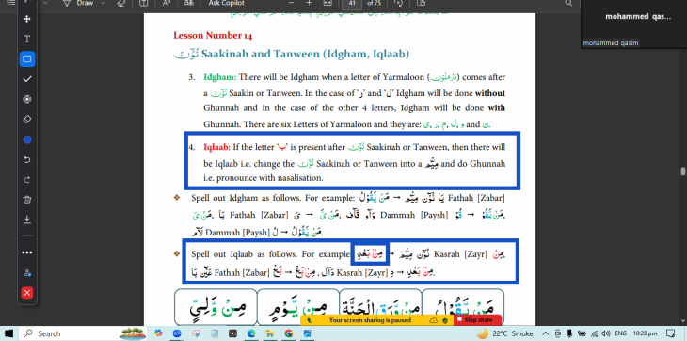Select the checkmark stamp tool
Viewport: 687px width, 341px height.
(x=27, y=79)
